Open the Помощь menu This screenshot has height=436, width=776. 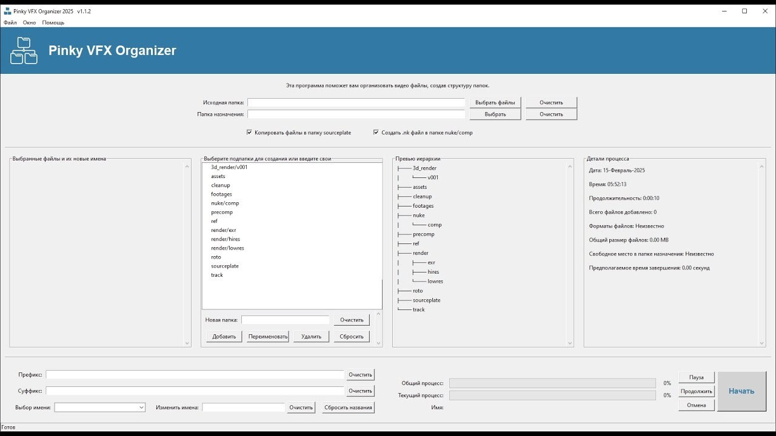(53, 22)
